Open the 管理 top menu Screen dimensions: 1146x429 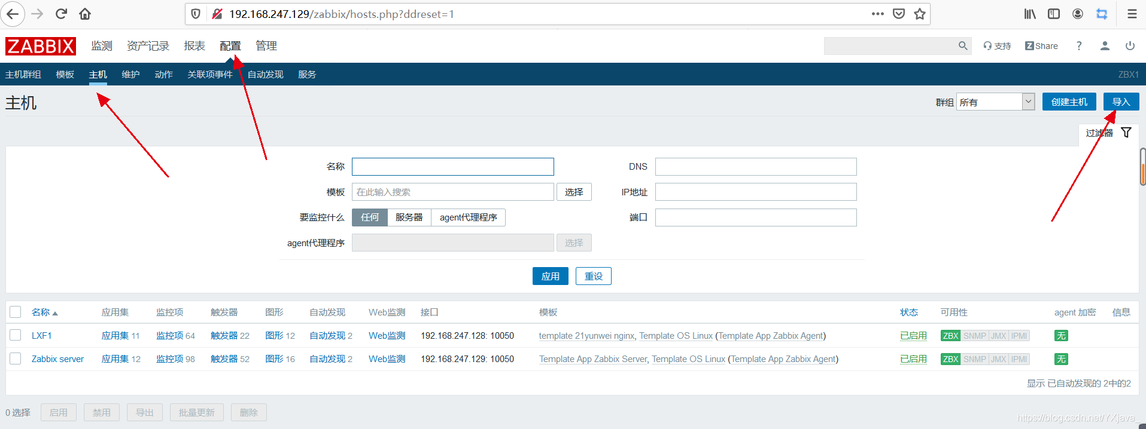(266, 46)
